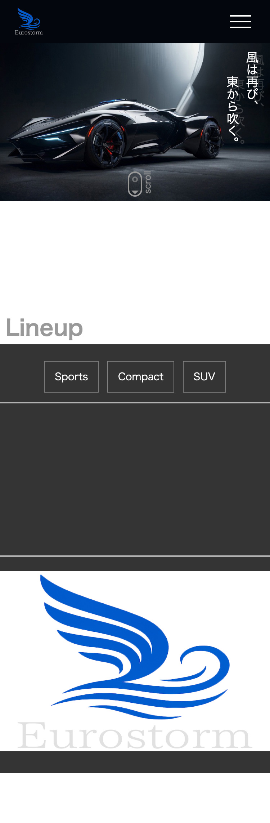This screenshot has height=823, width=270.
Task: Click the small Eurostorm wordmark in header
Action: tap(29, 32)
